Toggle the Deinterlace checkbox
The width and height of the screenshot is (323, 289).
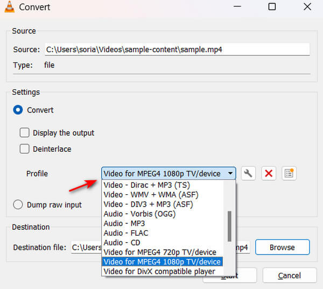[x=25, y=149]
